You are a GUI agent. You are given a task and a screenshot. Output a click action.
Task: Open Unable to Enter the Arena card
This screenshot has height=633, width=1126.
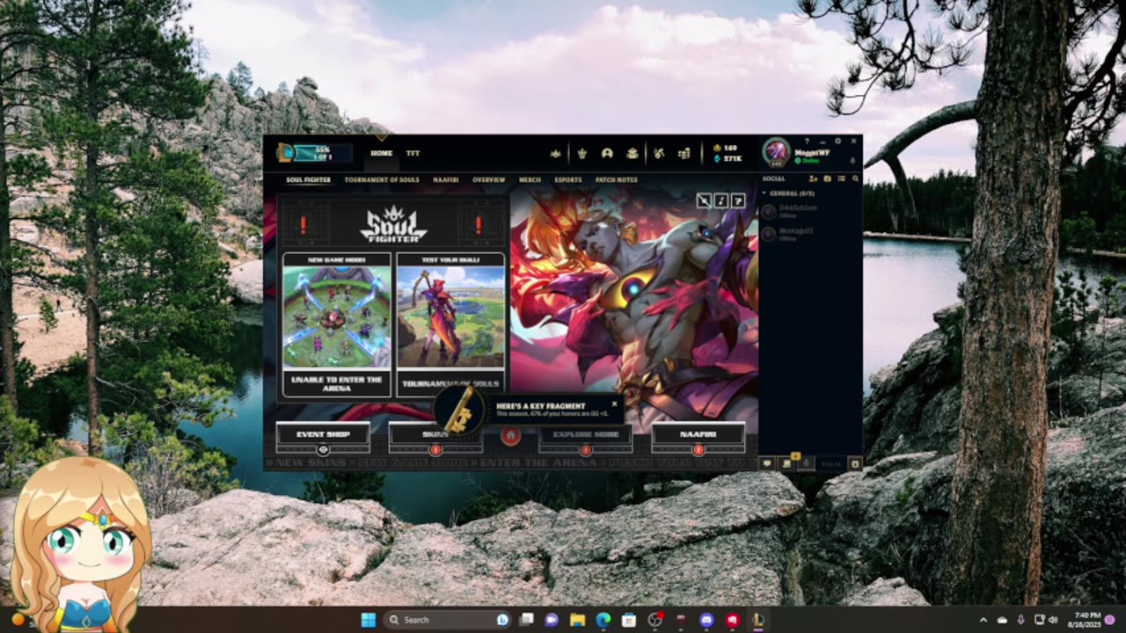(x=337, y=324)
